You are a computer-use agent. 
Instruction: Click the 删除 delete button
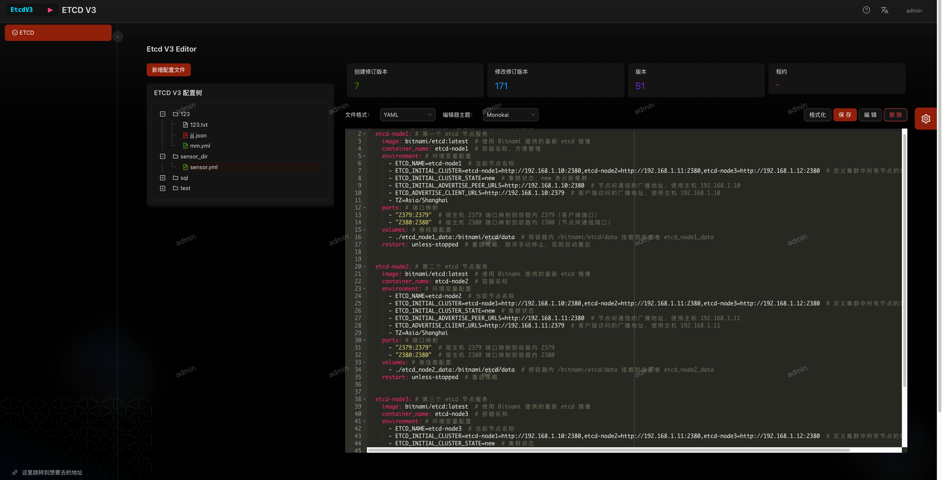896,115
